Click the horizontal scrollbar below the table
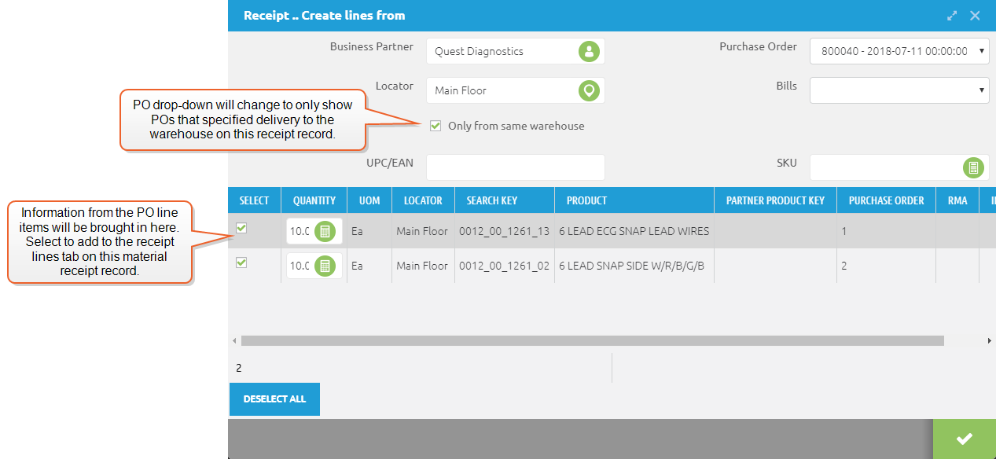The width and height of the screenshot is (996, 459). click(590, 340)
